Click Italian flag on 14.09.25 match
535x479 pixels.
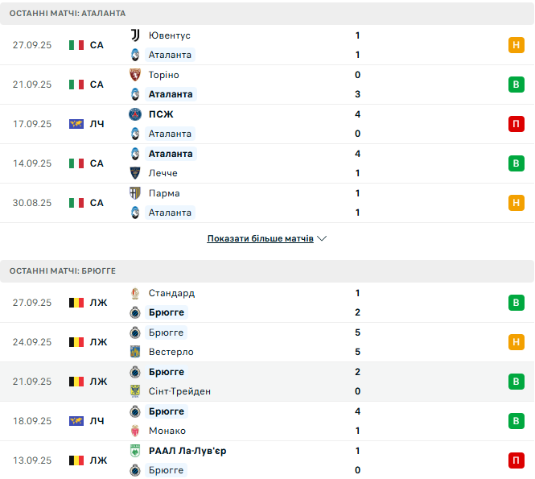click(x=76, y=163)
